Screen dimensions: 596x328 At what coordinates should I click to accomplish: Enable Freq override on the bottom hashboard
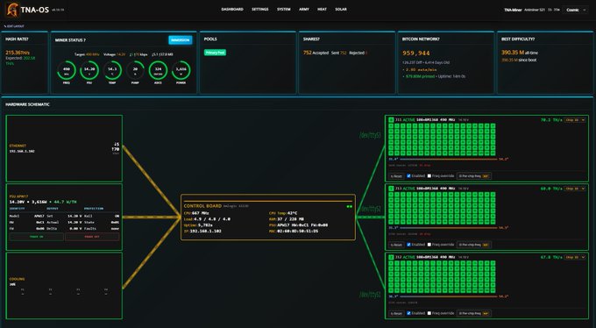pos(429,313)
